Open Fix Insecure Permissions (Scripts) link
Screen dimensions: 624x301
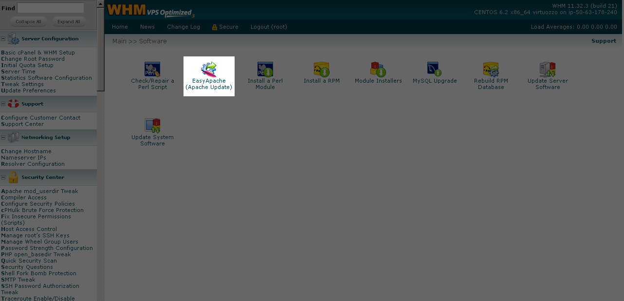(36, 219)
